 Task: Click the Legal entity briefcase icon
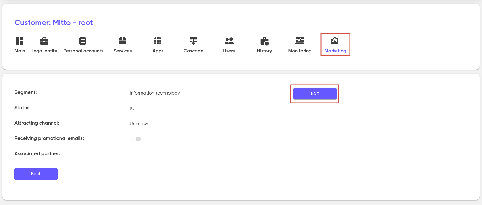click(x=44, y=41)
